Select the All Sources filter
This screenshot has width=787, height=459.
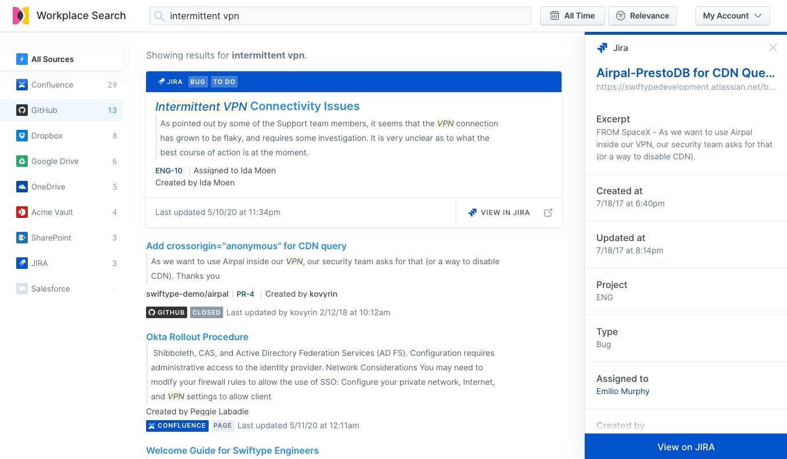tap(61, 59)
